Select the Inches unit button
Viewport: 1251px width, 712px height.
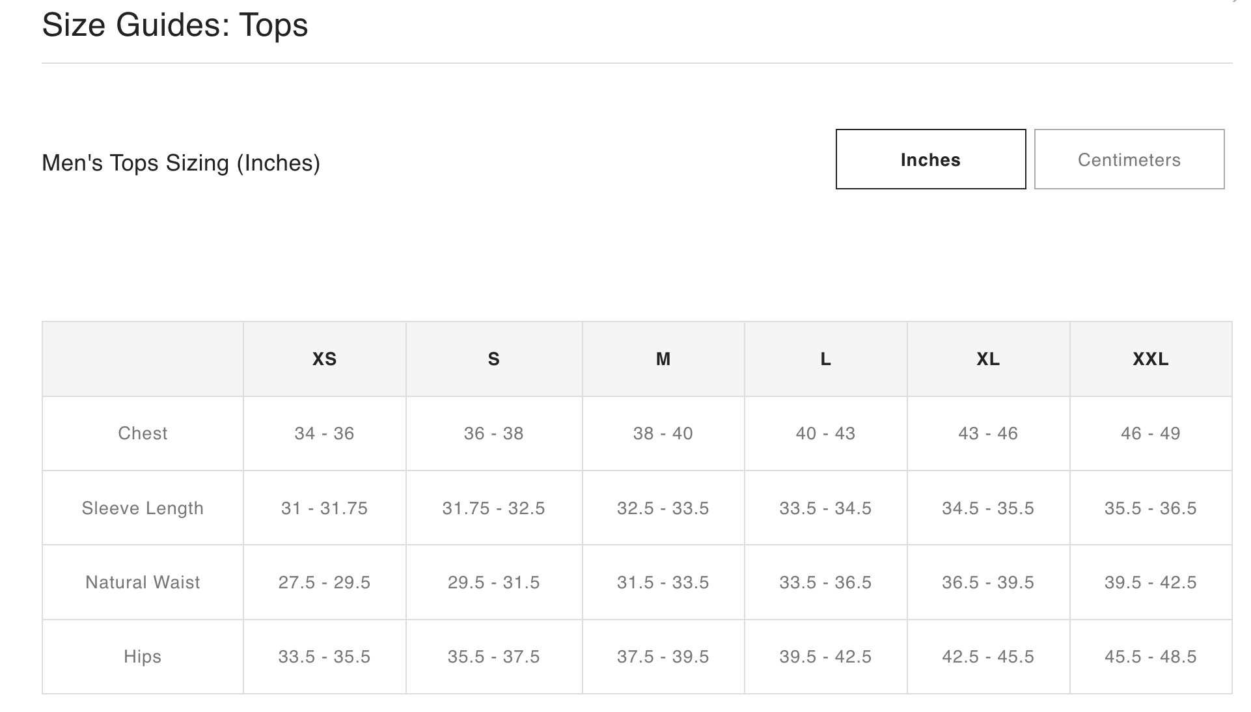pyautogui.click(x=930, y=159)
